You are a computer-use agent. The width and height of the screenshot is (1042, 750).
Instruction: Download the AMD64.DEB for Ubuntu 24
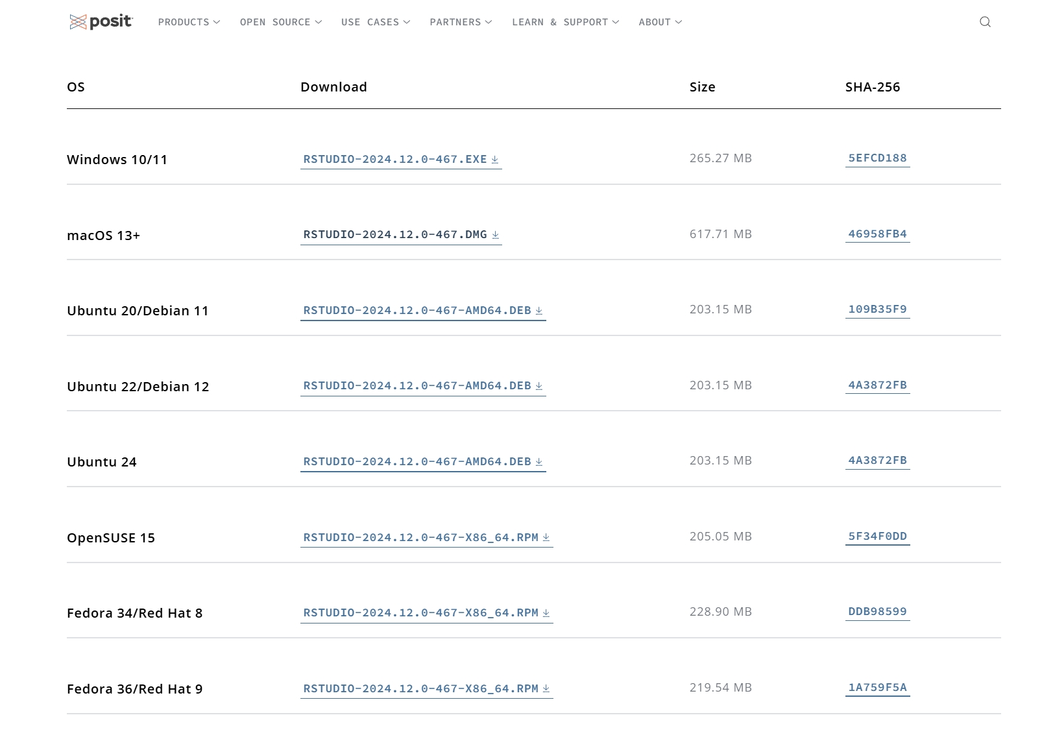pyautogui.click(x=423, y=462)
